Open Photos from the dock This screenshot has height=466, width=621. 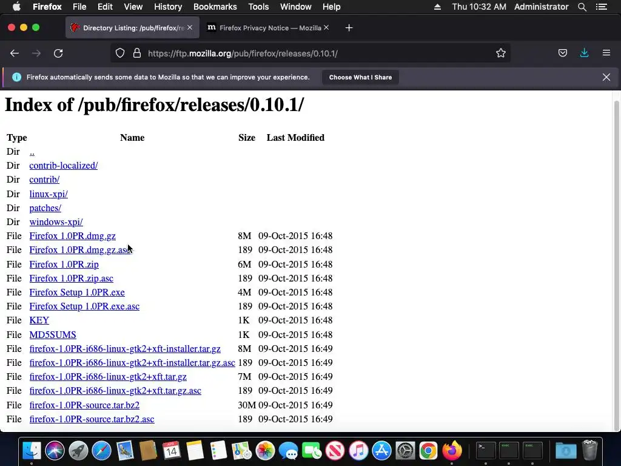(265, 451)
